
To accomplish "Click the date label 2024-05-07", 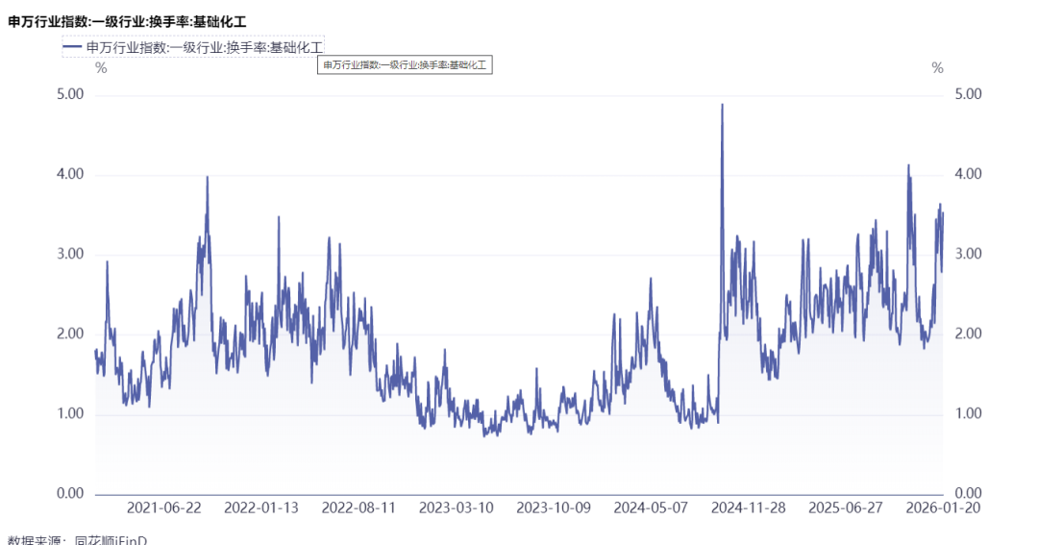I will (x=651, y=508).
